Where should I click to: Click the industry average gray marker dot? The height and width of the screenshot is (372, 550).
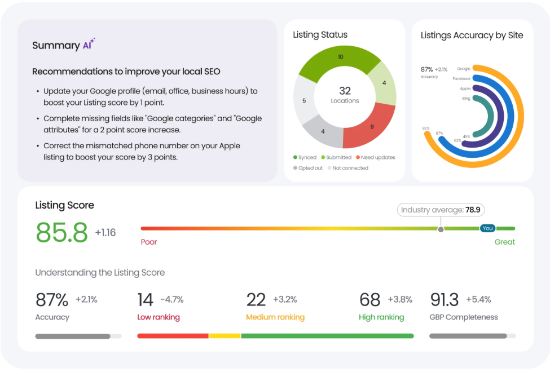click(x=441, y=229)
